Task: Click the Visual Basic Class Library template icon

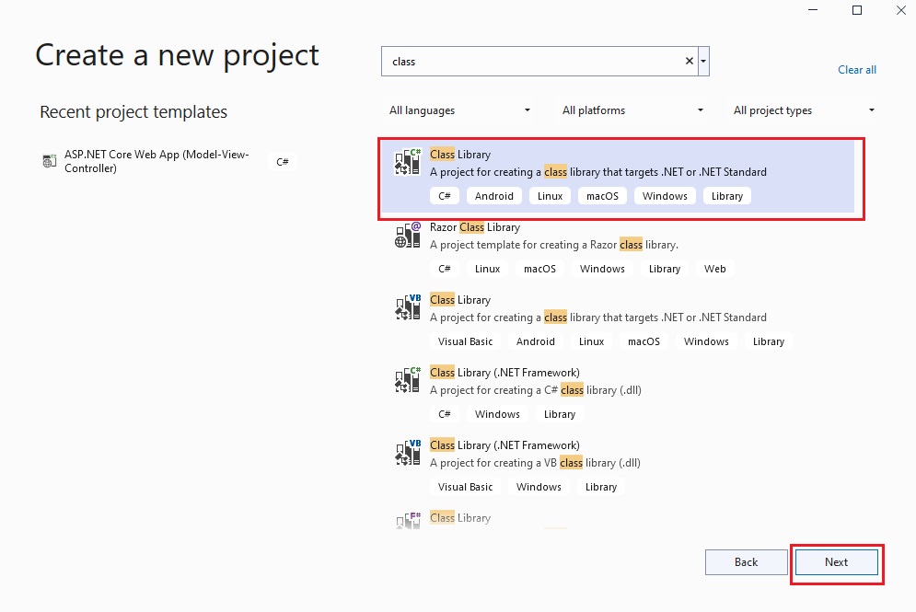Action: tap(408, 307)
